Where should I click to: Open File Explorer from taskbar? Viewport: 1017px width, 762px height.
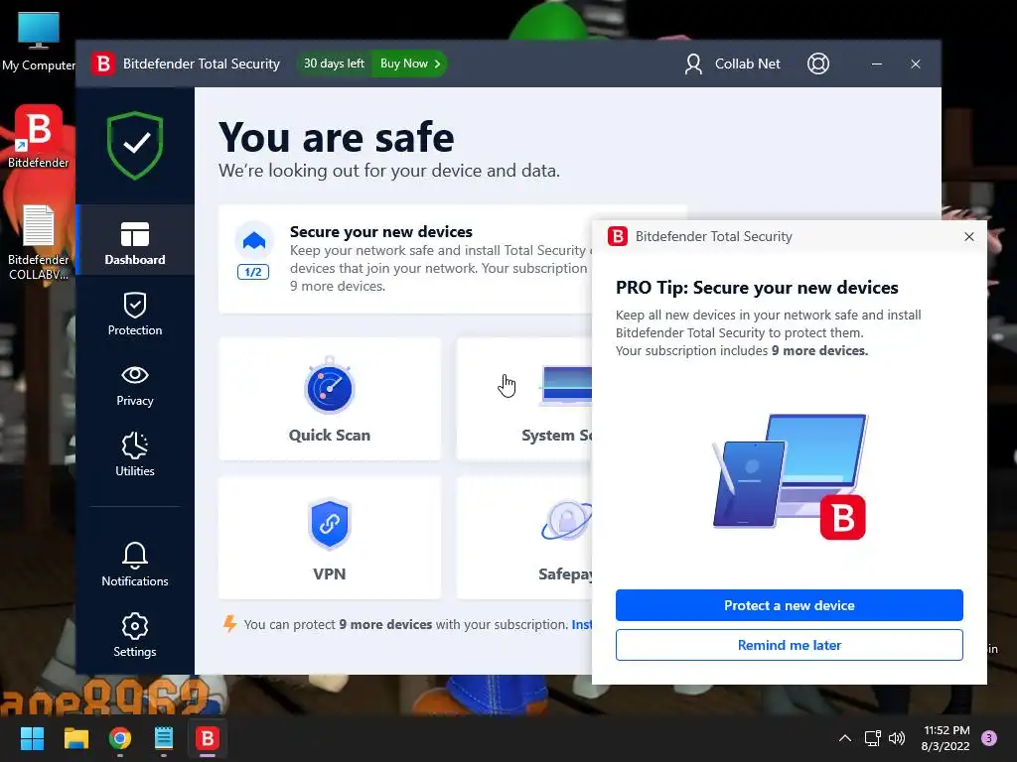[x=75, y=738]
